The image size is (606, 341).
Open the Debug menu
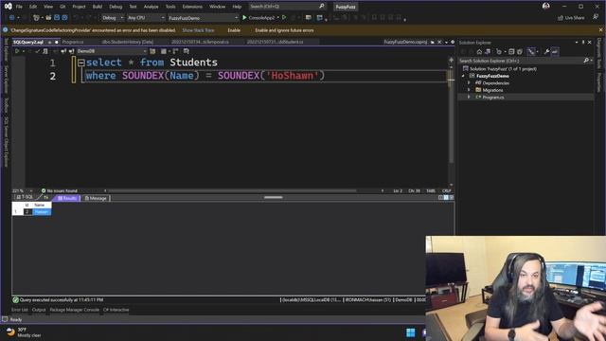tap(116, 7)
